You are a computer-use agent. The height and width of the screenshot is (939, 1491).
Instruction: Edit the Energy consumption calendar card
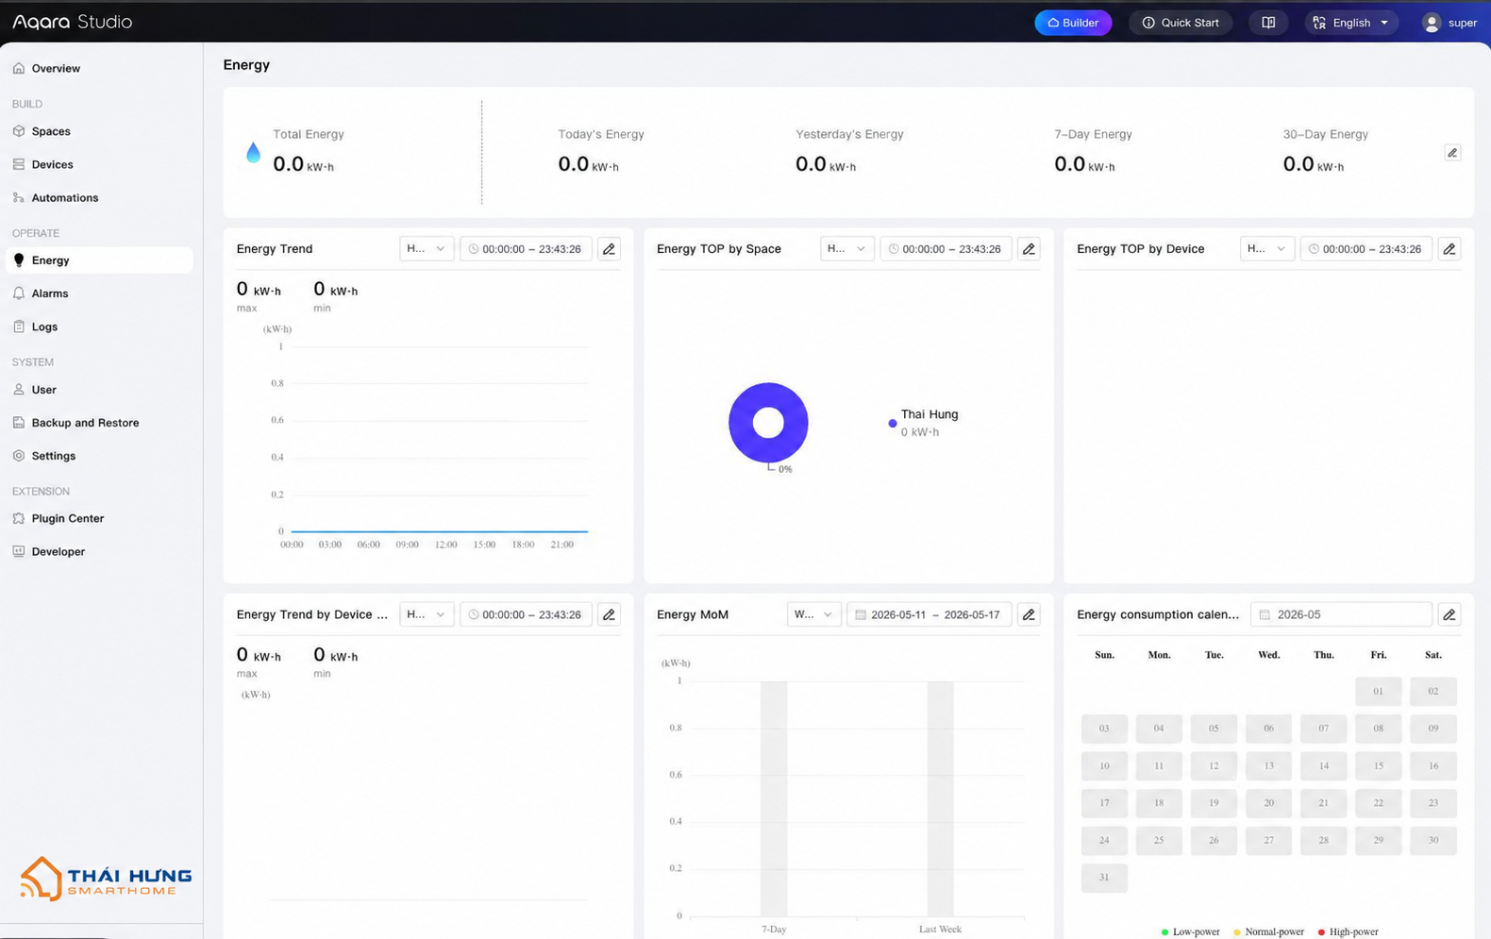(x=1449, y=614)
